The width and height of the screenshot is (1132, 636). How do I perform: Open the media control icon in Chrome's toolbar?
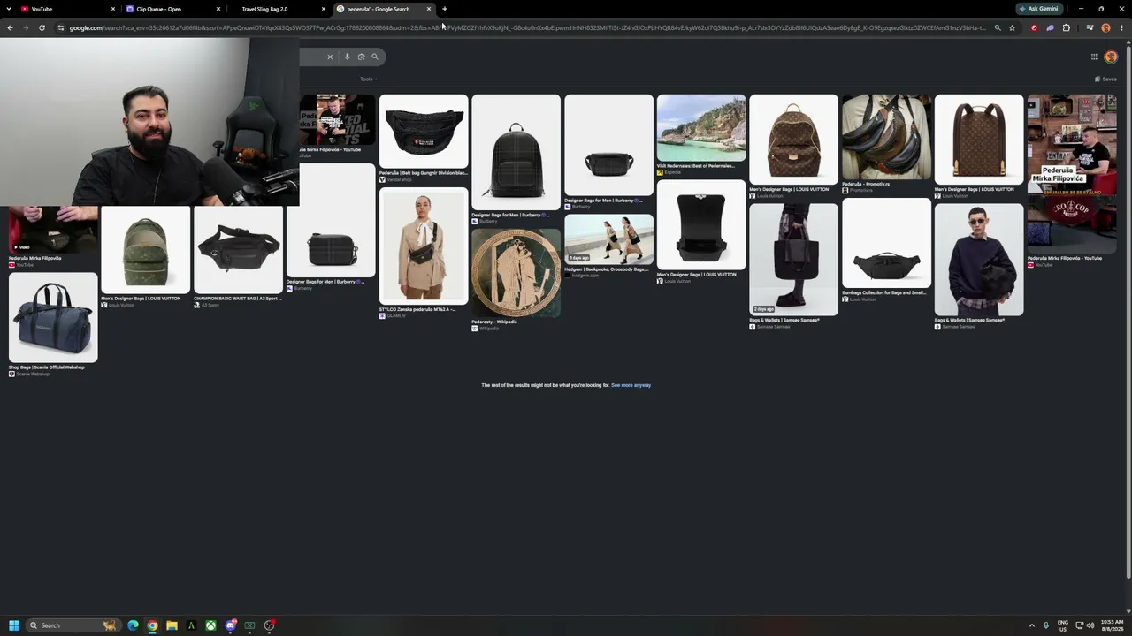(1090, 27)
